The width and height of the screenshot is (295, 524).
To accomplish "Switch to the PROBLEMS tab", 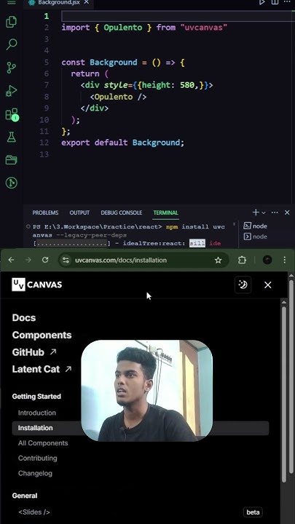I will coord(45,213).
